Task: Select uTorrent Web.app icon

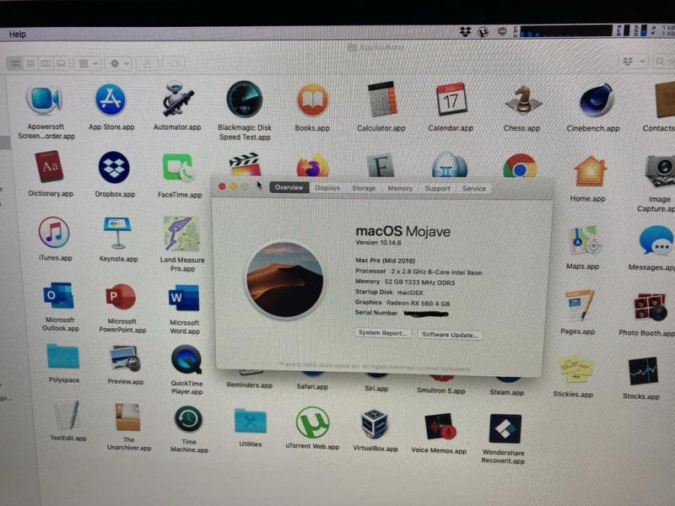Action: pos(312,423)
